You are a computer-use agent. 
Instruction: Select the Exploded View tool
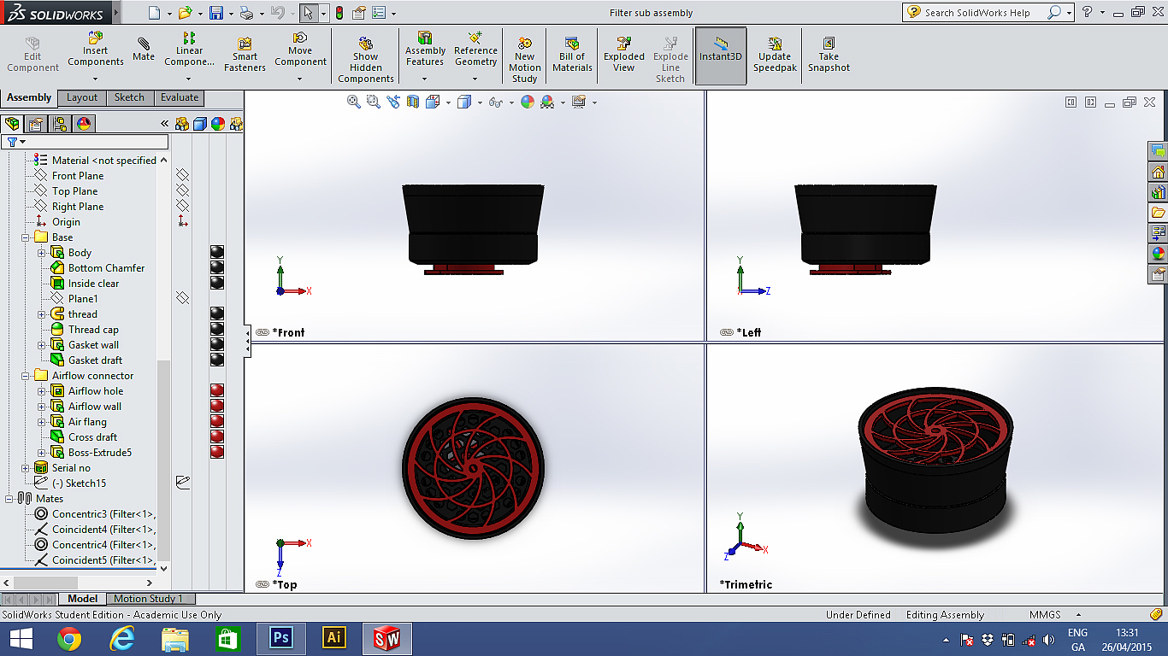(624, 44)
